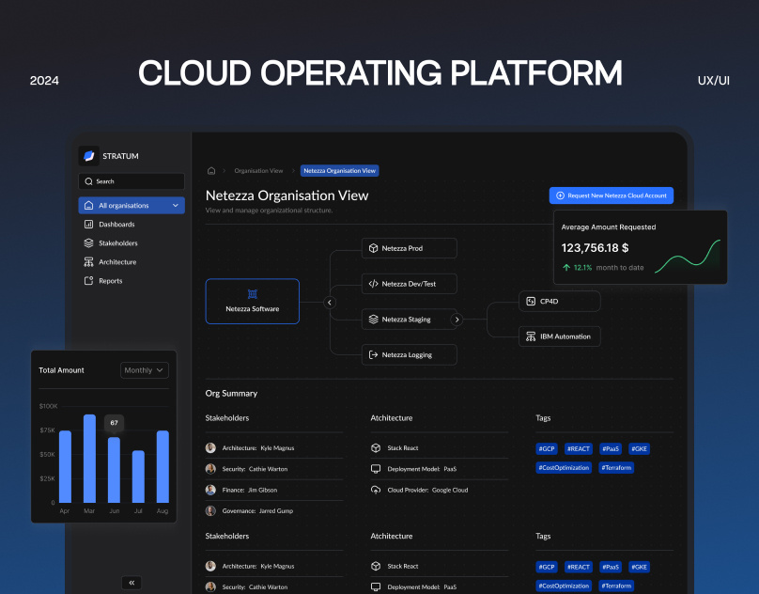
Task: Expand the Netezza Staging node chevron
Action: (457, 319)
